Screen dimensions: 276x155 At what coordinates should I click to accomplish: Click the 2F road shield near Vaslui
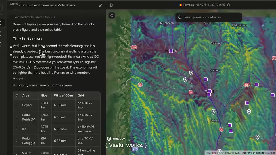191,92
